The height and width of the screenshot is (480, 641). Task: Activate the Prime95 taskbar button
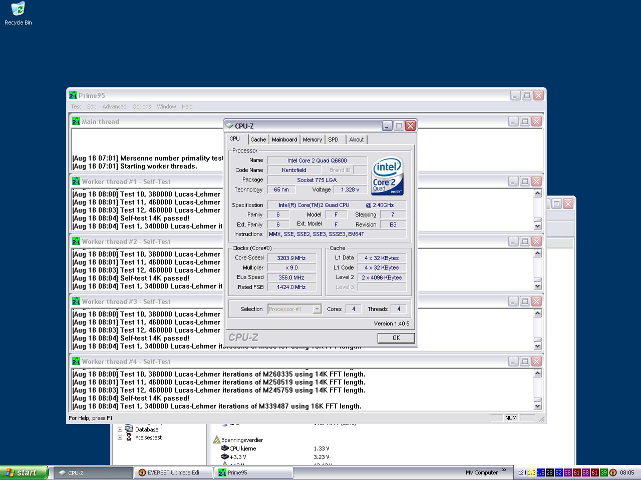(253, 472)
